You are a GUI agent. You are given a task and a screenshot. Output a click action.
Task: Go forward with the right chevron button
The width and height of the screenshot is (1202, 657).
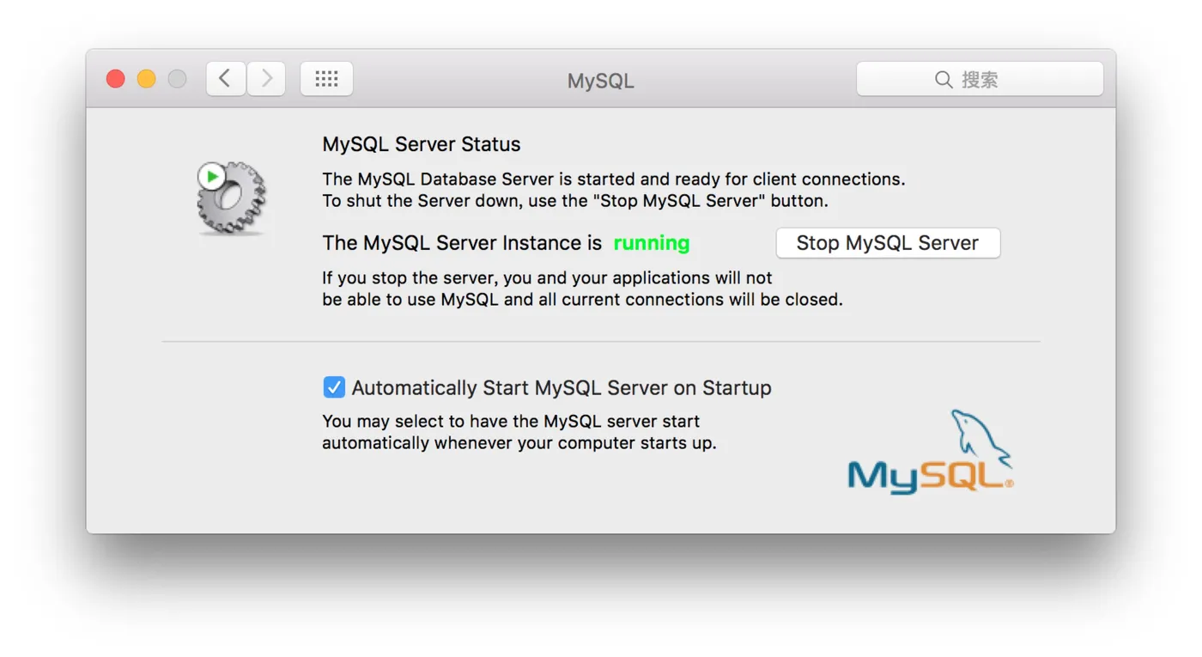pos(266,79)
